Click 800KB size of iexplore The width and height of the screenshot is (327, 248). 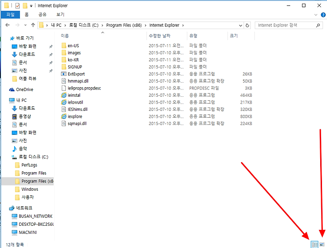pyautogui.click(x=246, y=117)
